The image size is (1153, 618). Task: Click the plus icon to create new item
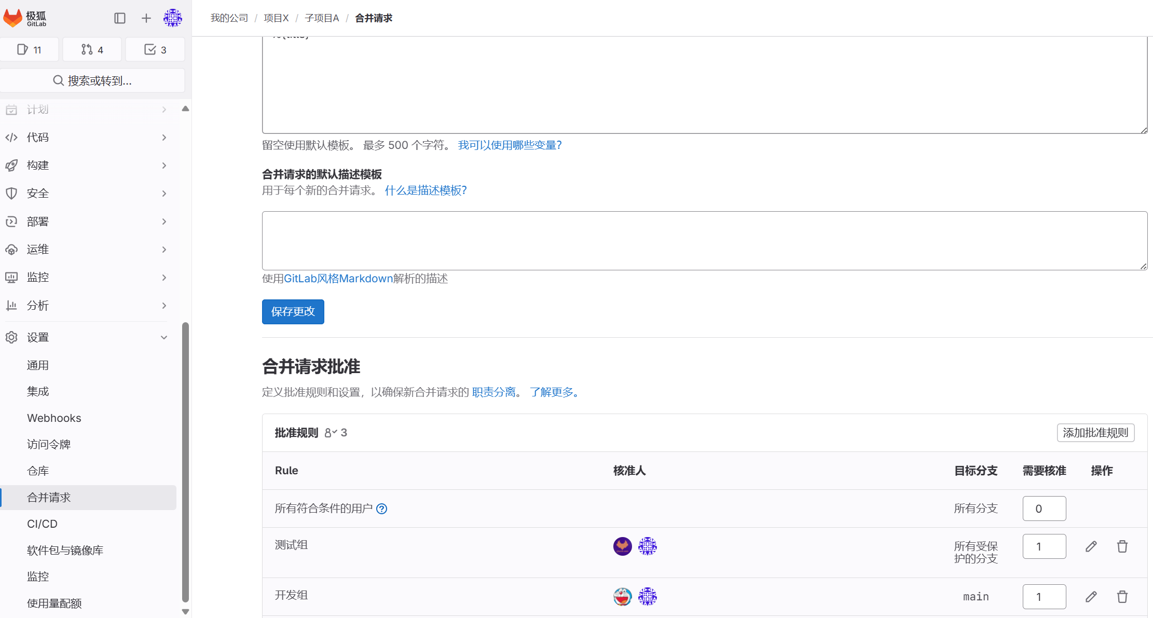(x=146, y=18)
